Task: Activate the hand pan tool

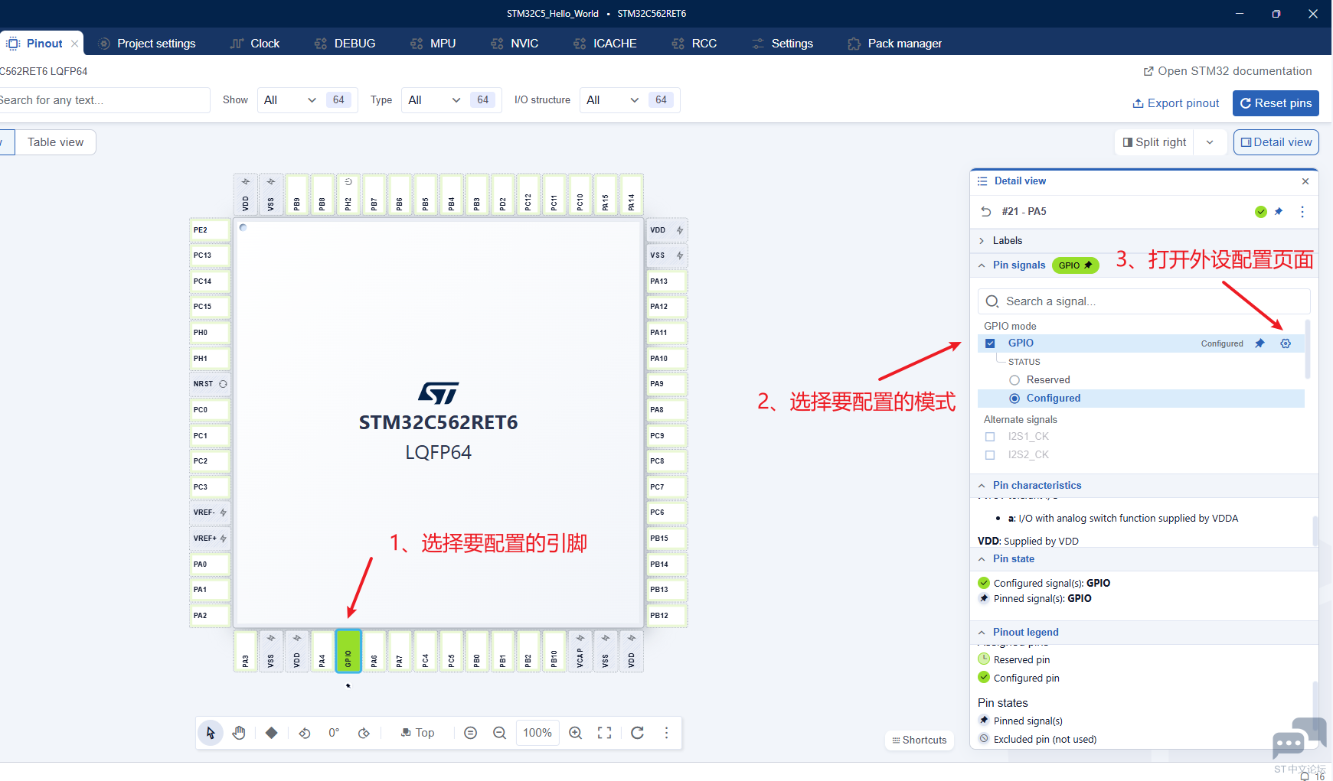Action: click(x=239, y=733)
